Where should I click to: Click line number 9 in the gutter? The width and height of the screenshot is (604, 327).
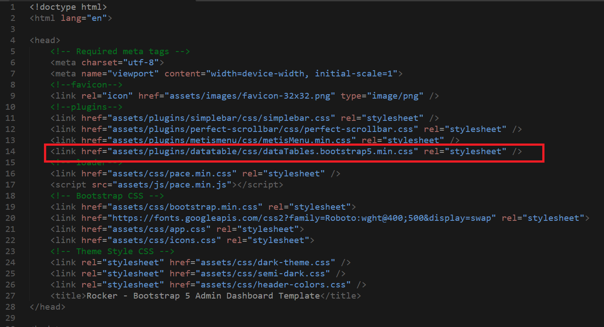tap(12, 96)
